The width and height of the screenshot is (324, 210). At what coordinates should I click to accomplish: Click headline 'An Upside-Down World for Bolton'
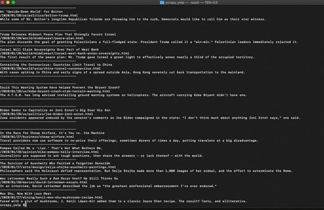(31, 12)
